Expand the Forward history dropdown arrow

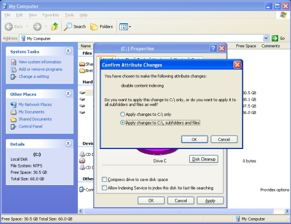(46, 26)
